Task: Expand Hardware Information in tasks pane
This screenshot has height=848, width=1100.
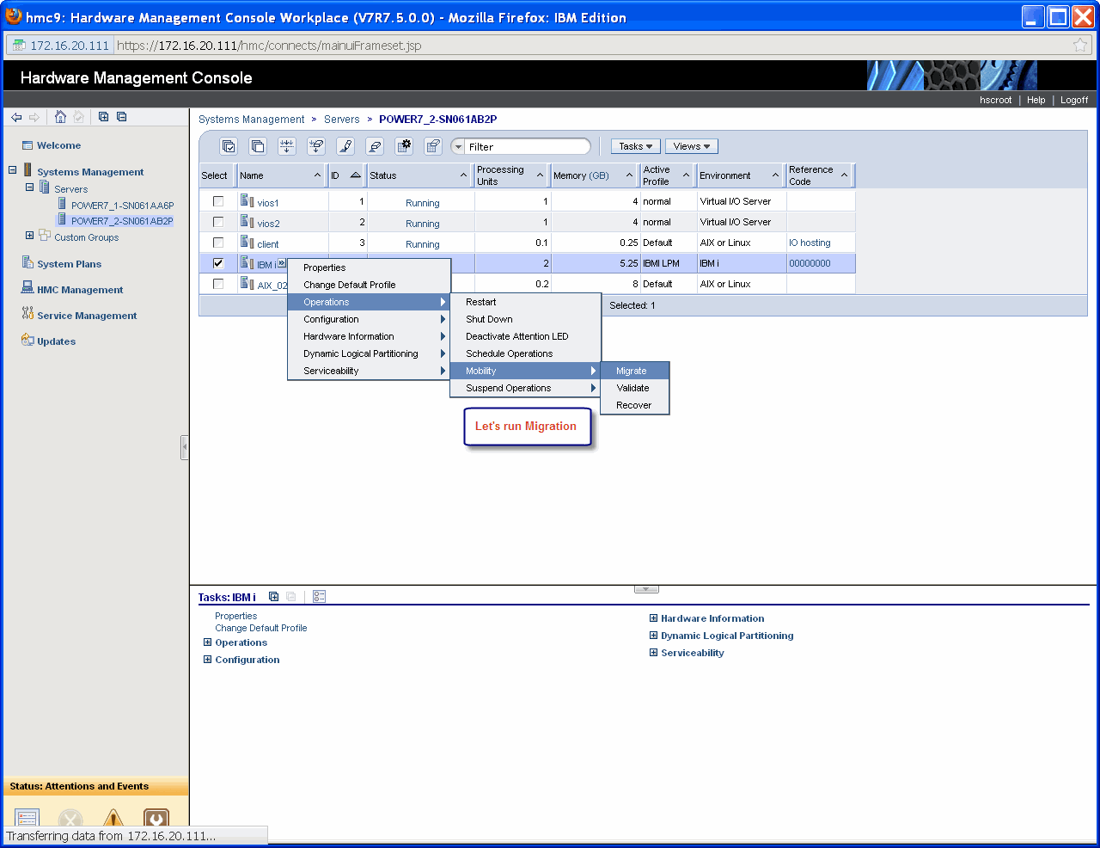Action: (x=653, y=618)
